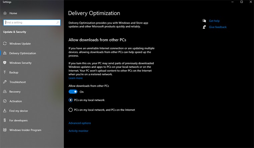Click the Find my device icon
The height and width of the screenshot is (148, 254).
tap(5, 111)
